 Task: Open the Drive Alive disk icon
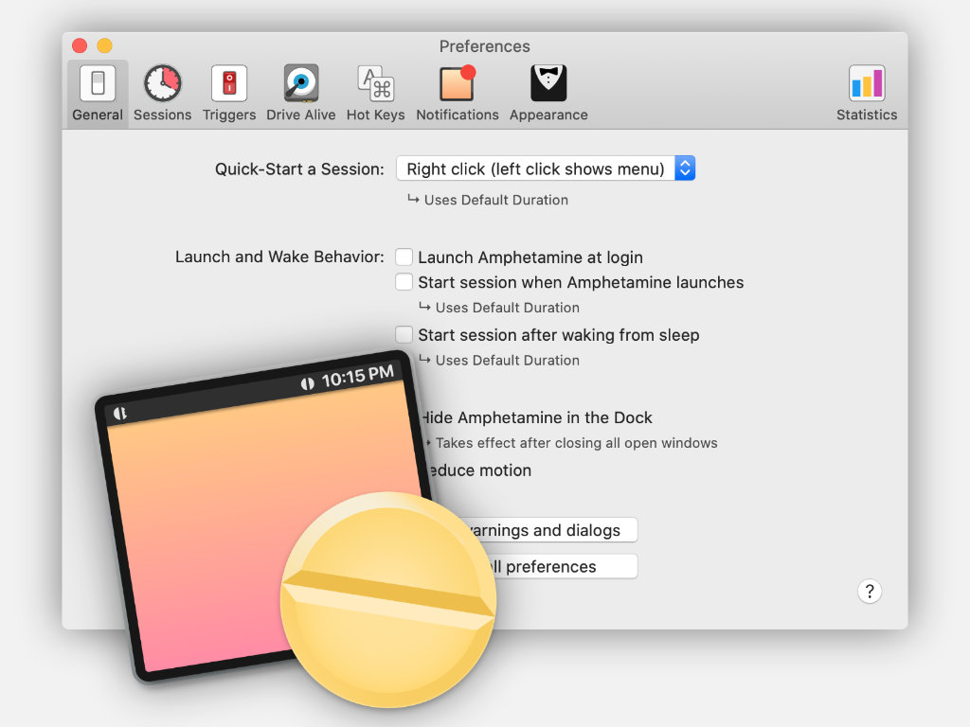300,84
